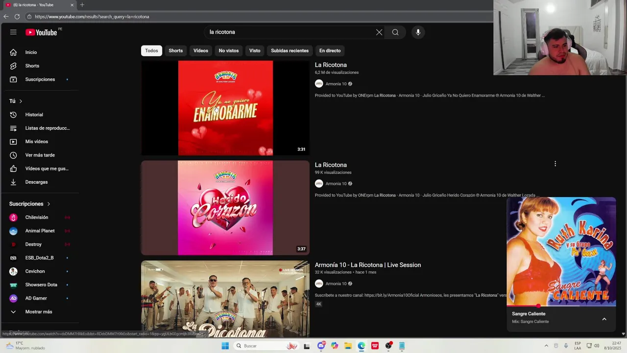Open a new browser tab
The width and height of the screenshot is (627, 353).
click(x=82, y=5)
